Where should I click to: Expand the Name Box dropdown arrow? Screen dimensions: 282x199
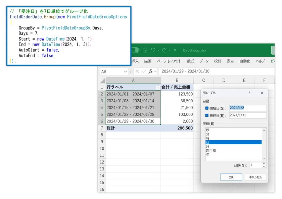(125, 71)
